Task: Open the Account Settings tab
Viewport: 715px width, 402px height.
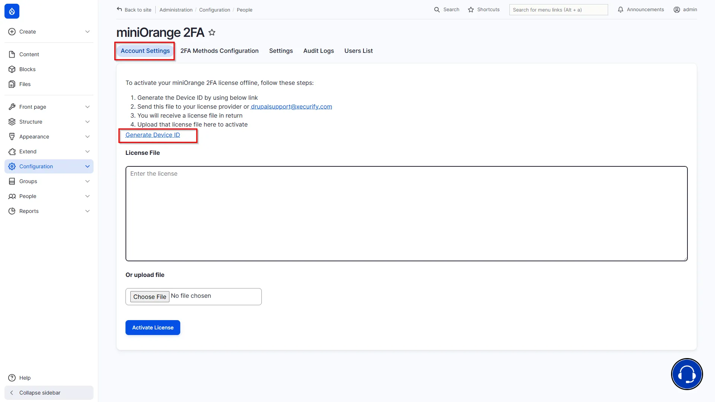Action: coord(145,51)
